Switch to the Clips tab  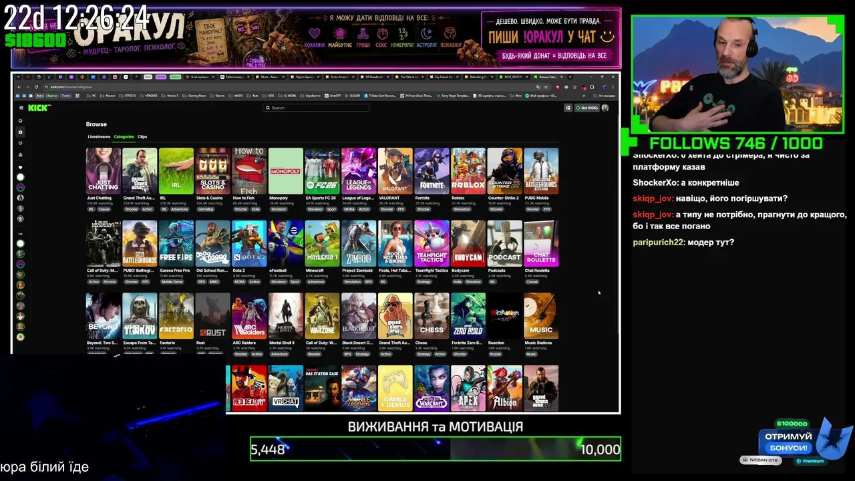point(142,137)
